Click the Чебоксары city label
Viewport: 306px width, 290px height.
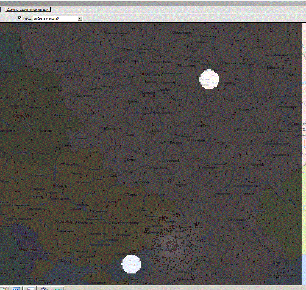coord(275,67)
